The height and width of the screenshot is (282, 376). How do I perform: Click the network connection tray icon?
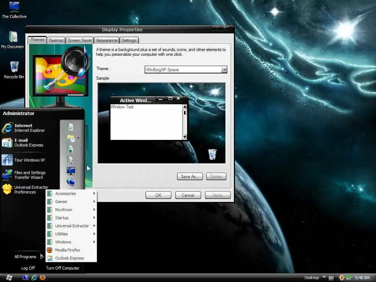pos(349,278)
